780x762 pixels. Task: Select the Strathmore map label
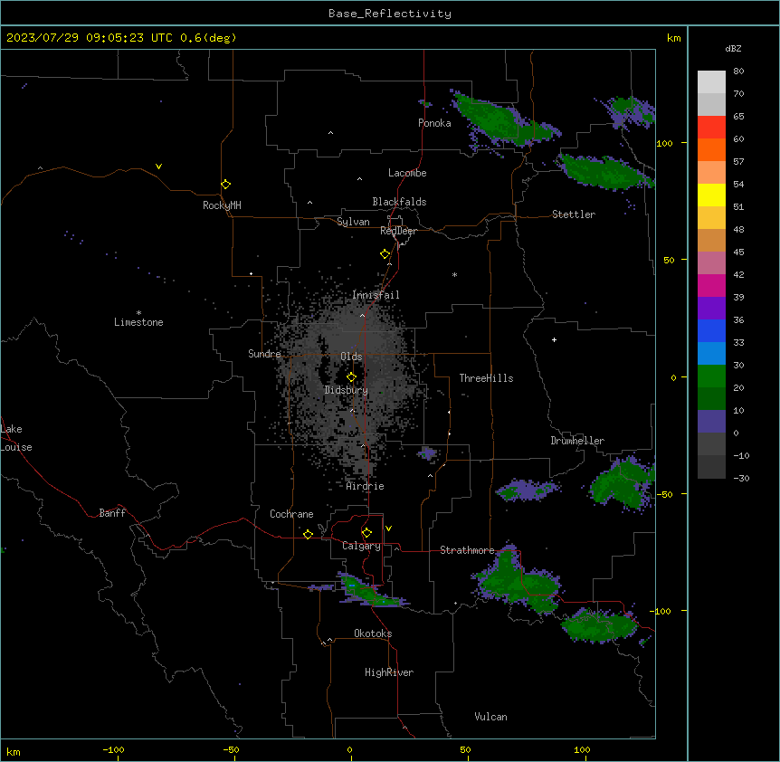coord(467,550)
